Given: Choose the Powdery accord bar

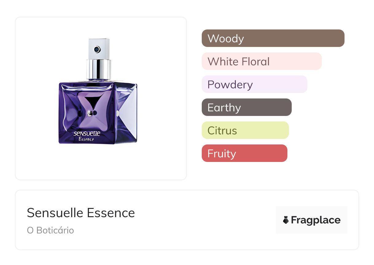Looking at the screenshot, I should coord(254,84).
